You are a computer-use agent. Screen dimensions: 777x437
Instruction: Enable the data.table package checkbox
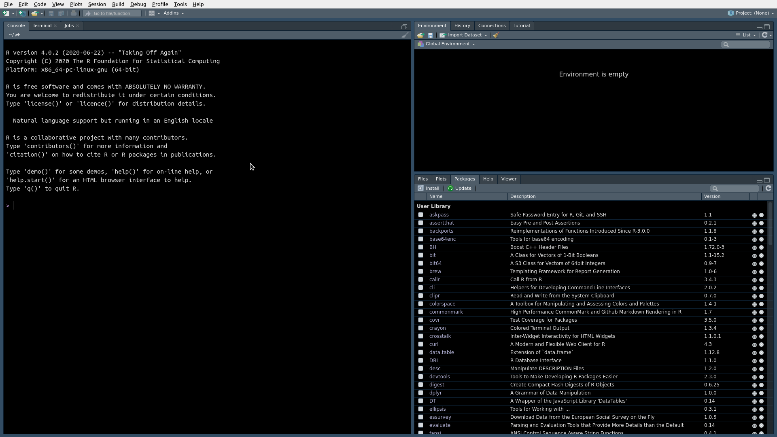pyautogui.click(x=421, y=352)
